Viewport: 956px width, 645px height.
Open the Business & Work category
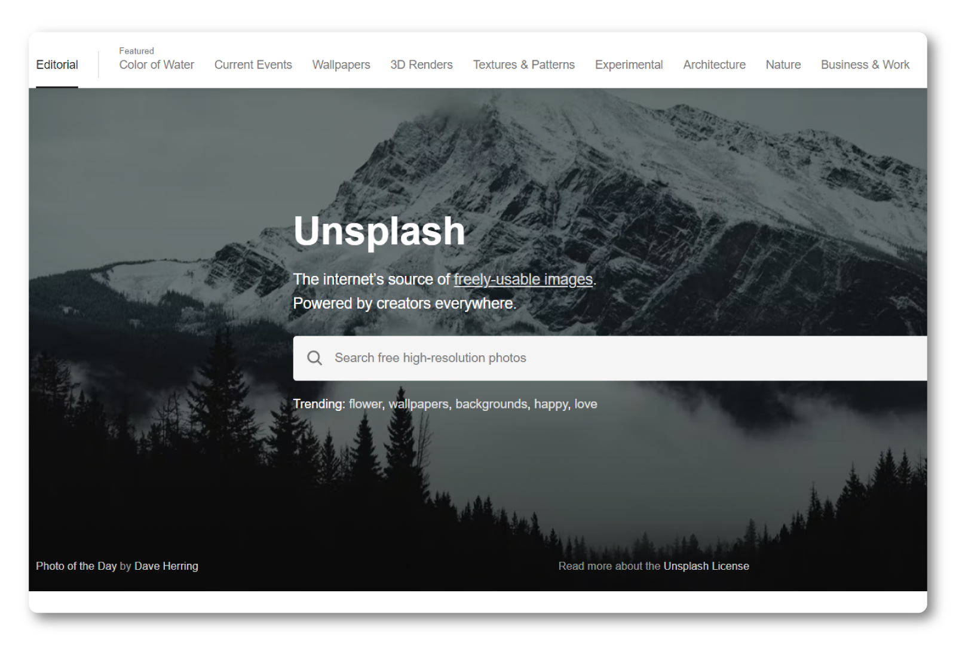(865, 64)
